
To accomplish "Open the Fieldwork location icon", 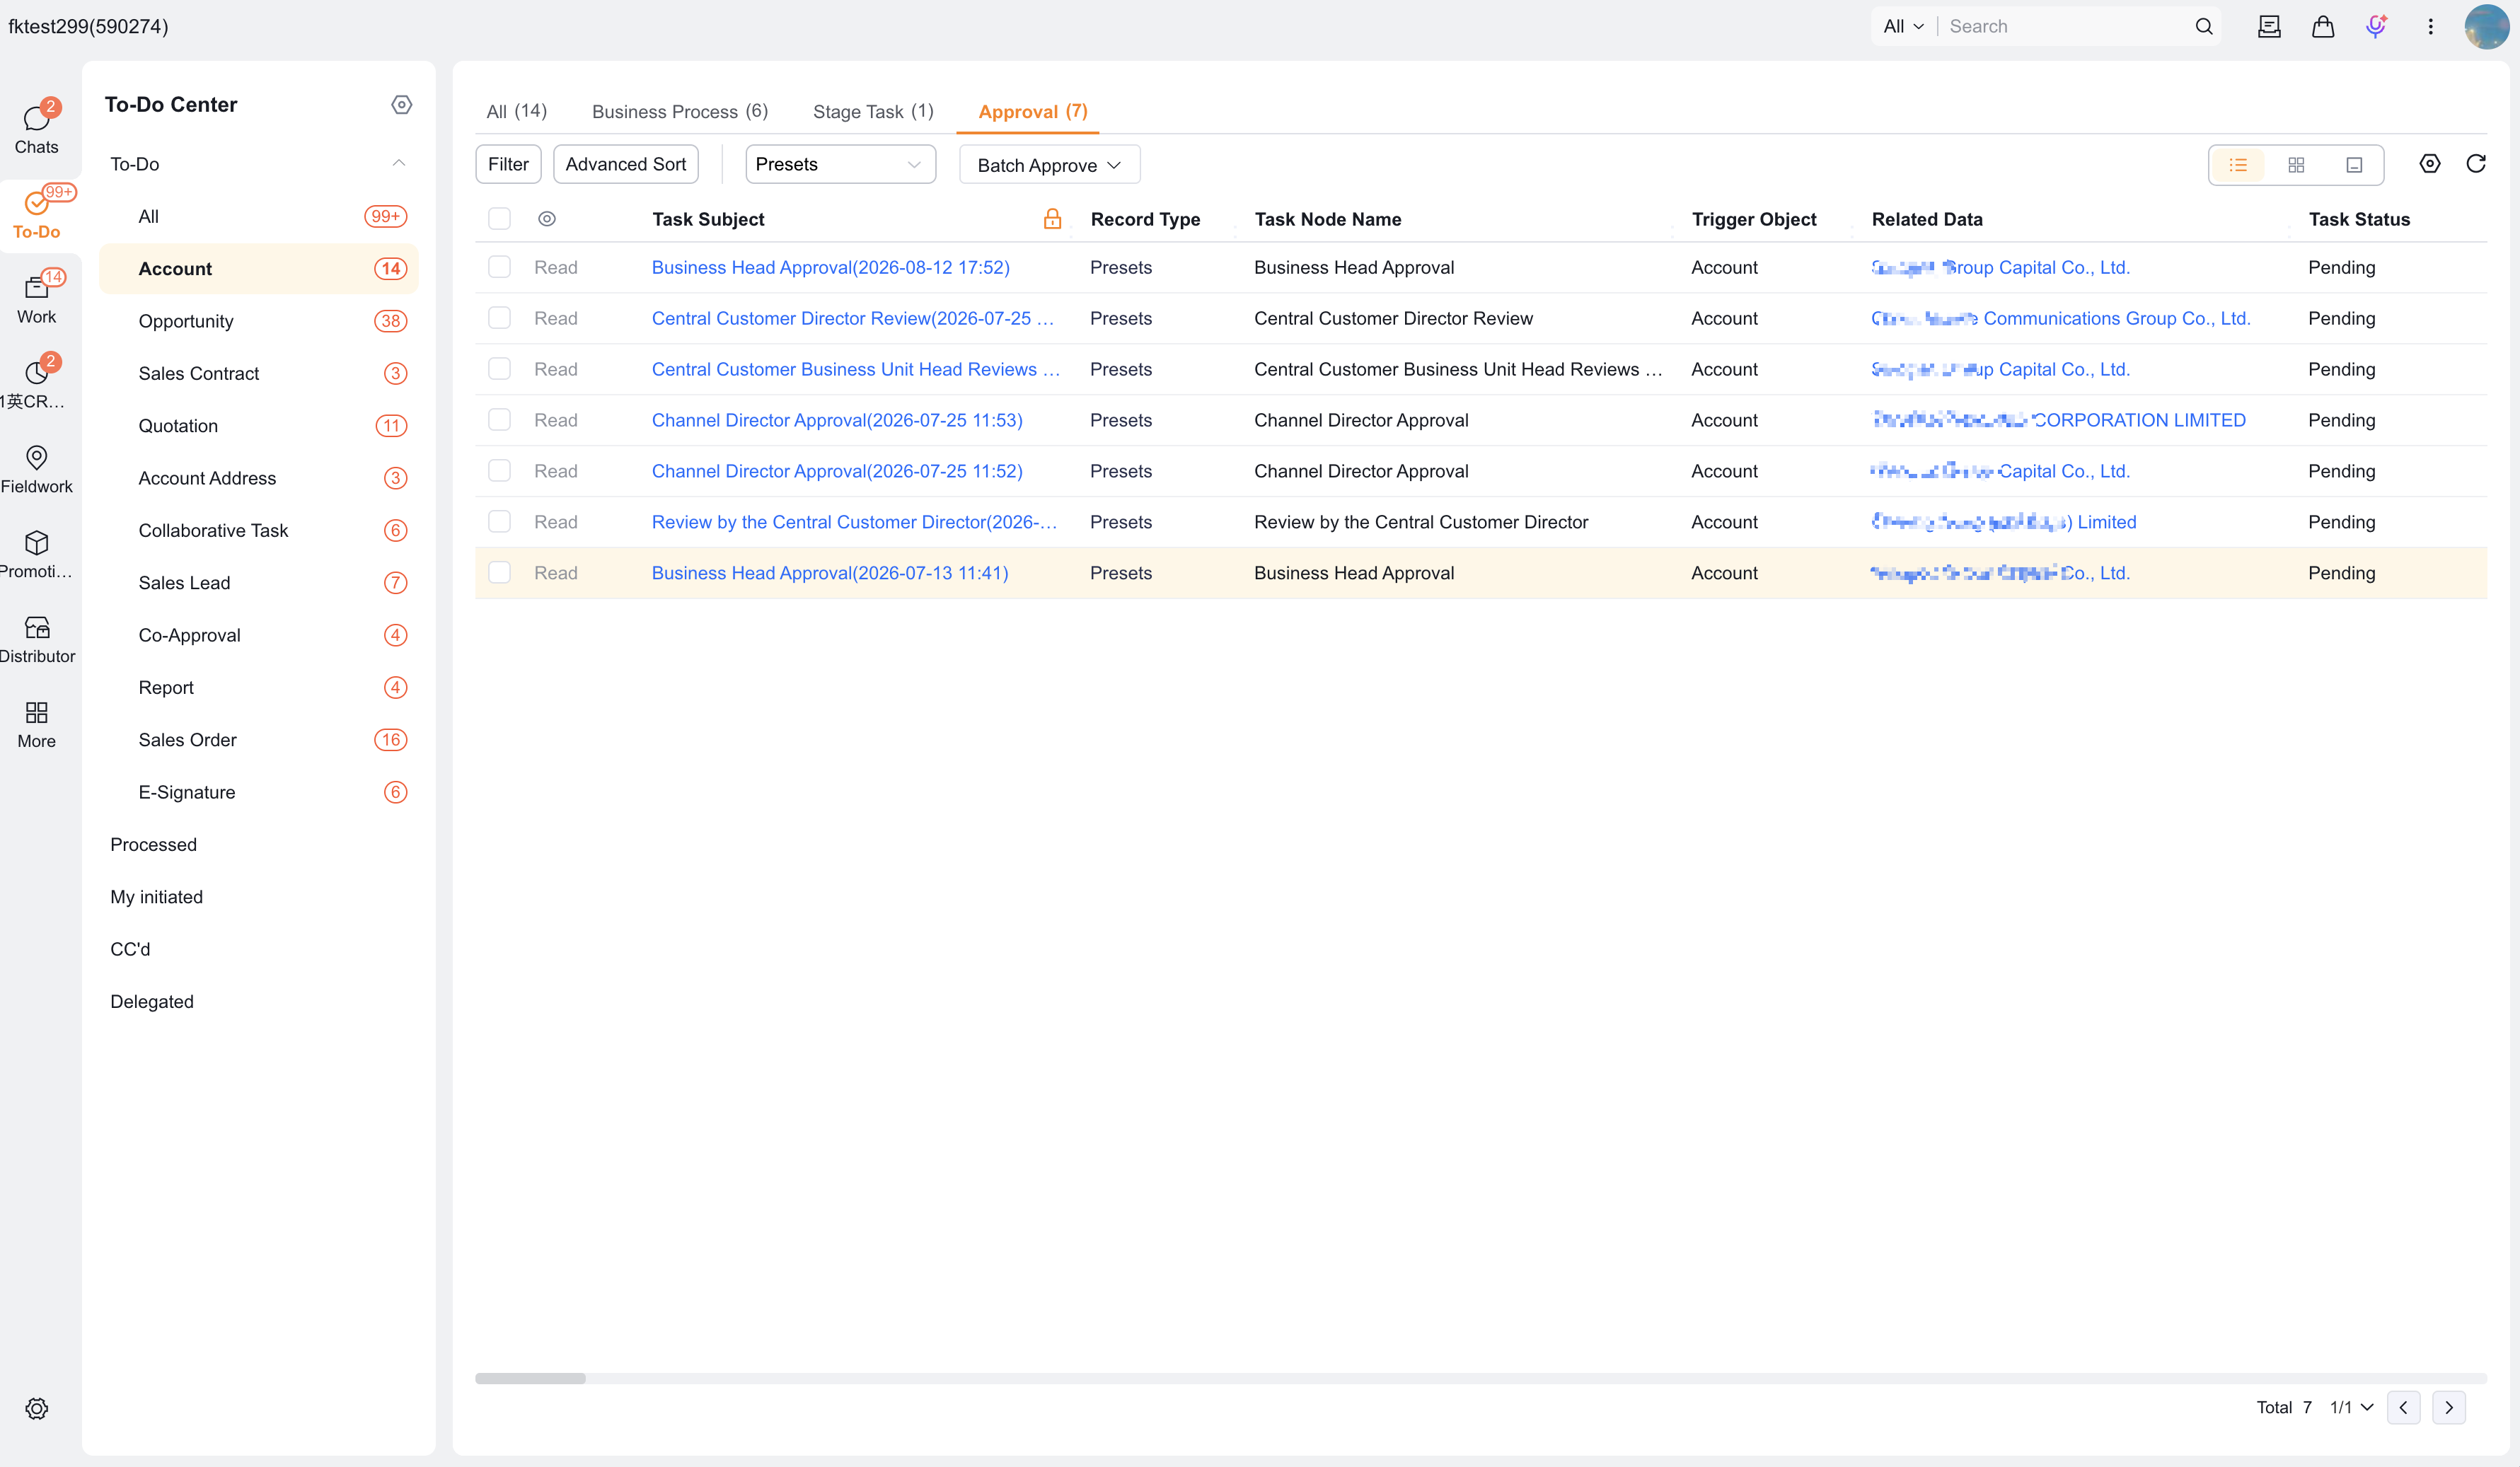I will click(37, 469).
